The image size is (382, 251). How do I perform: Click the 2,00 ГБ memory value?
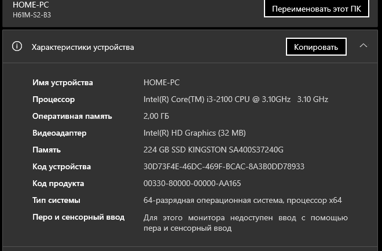(x=156, y=116)
